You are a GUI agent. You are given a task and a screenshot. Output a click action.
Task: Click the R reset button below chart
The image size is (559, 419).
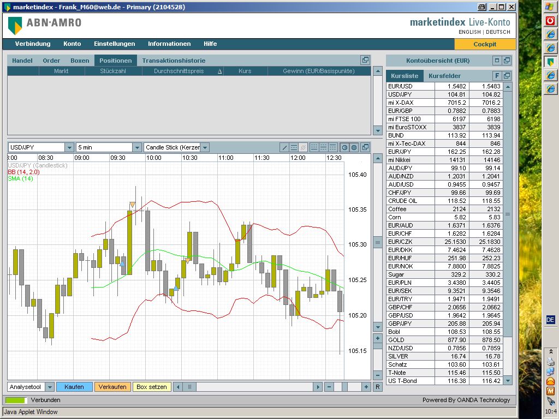(x=377, y=387)
